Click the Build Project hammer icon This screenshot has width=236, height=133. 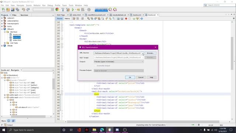point(63,10)
